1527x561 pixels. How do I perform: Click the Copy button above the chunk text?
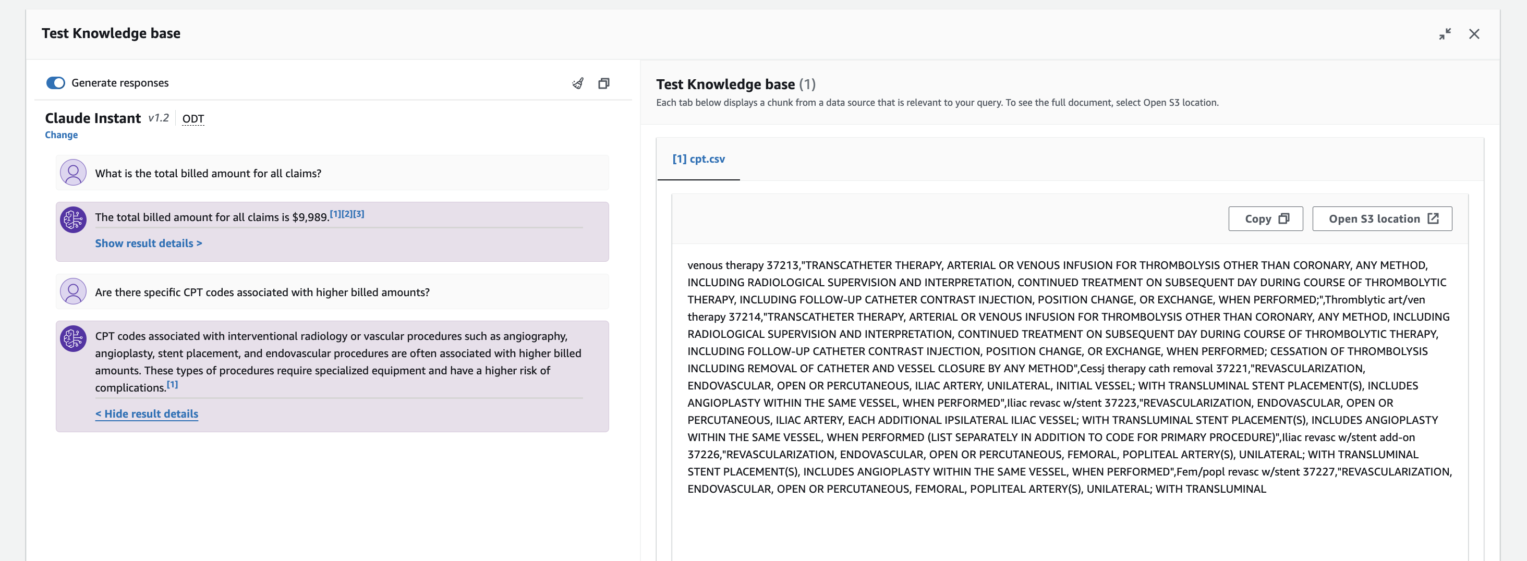coord(1266,218)
